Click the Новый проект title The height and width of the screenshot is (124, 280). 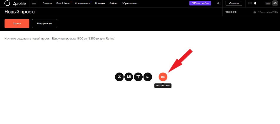click(x=20, y=12)
